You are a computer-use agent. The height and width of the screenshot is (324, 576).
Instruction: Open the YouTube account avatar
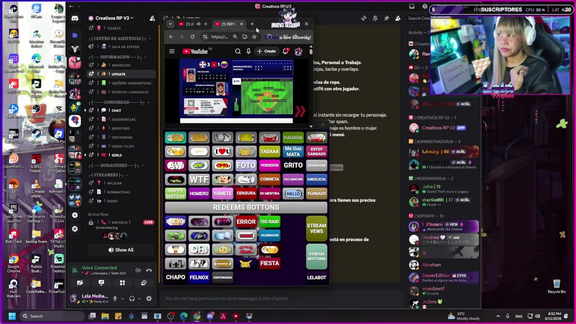point(298,51)
